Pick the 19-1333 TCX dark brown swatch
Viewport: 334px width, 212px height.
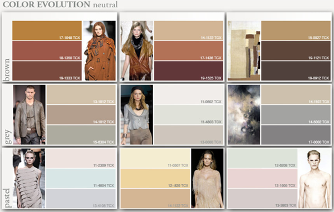coord(47,70)
